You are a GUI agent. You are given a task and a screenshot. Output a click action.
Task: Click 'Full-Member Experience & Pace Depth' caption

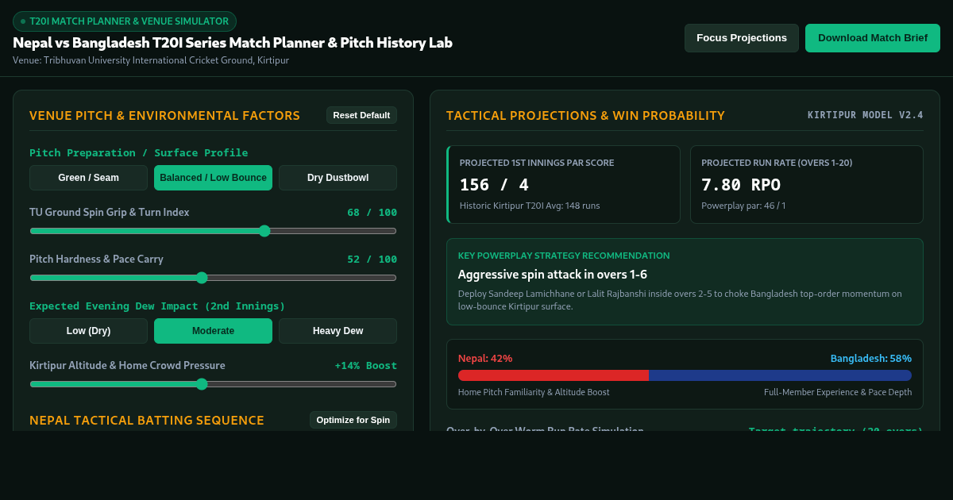pyautogui.click(x=838, y=392)
